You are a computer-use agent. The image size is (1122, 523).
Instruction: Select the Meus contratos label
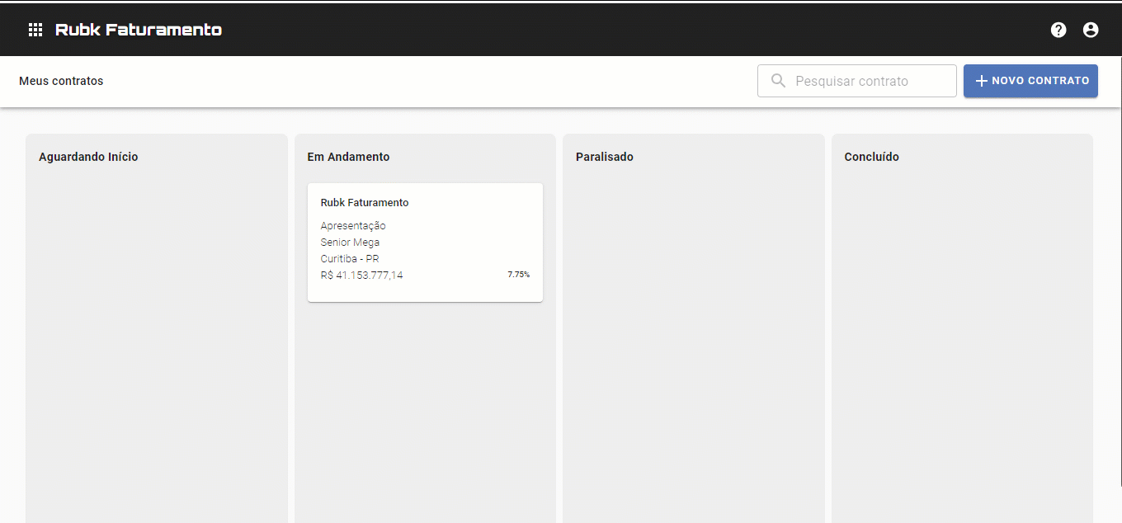[x=61, y=81]
